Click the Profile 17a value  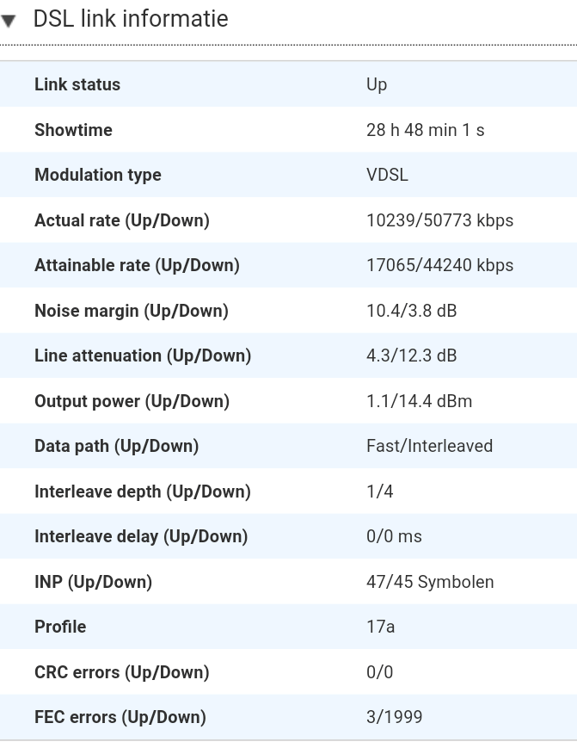pos(380,627)
